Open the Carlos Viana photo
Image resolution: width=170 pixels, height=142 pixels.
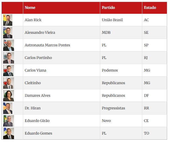coord(9,70)
